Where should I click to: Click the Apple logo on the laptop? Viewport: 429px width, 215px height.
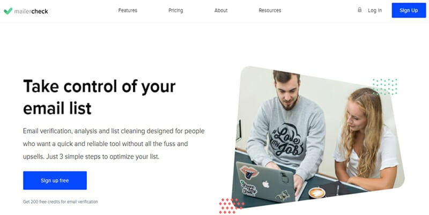(265, 184)
